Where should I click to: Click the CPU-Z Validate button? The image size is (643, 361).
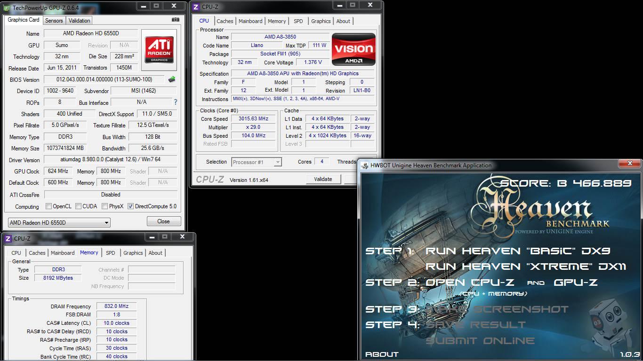(323, 179)
